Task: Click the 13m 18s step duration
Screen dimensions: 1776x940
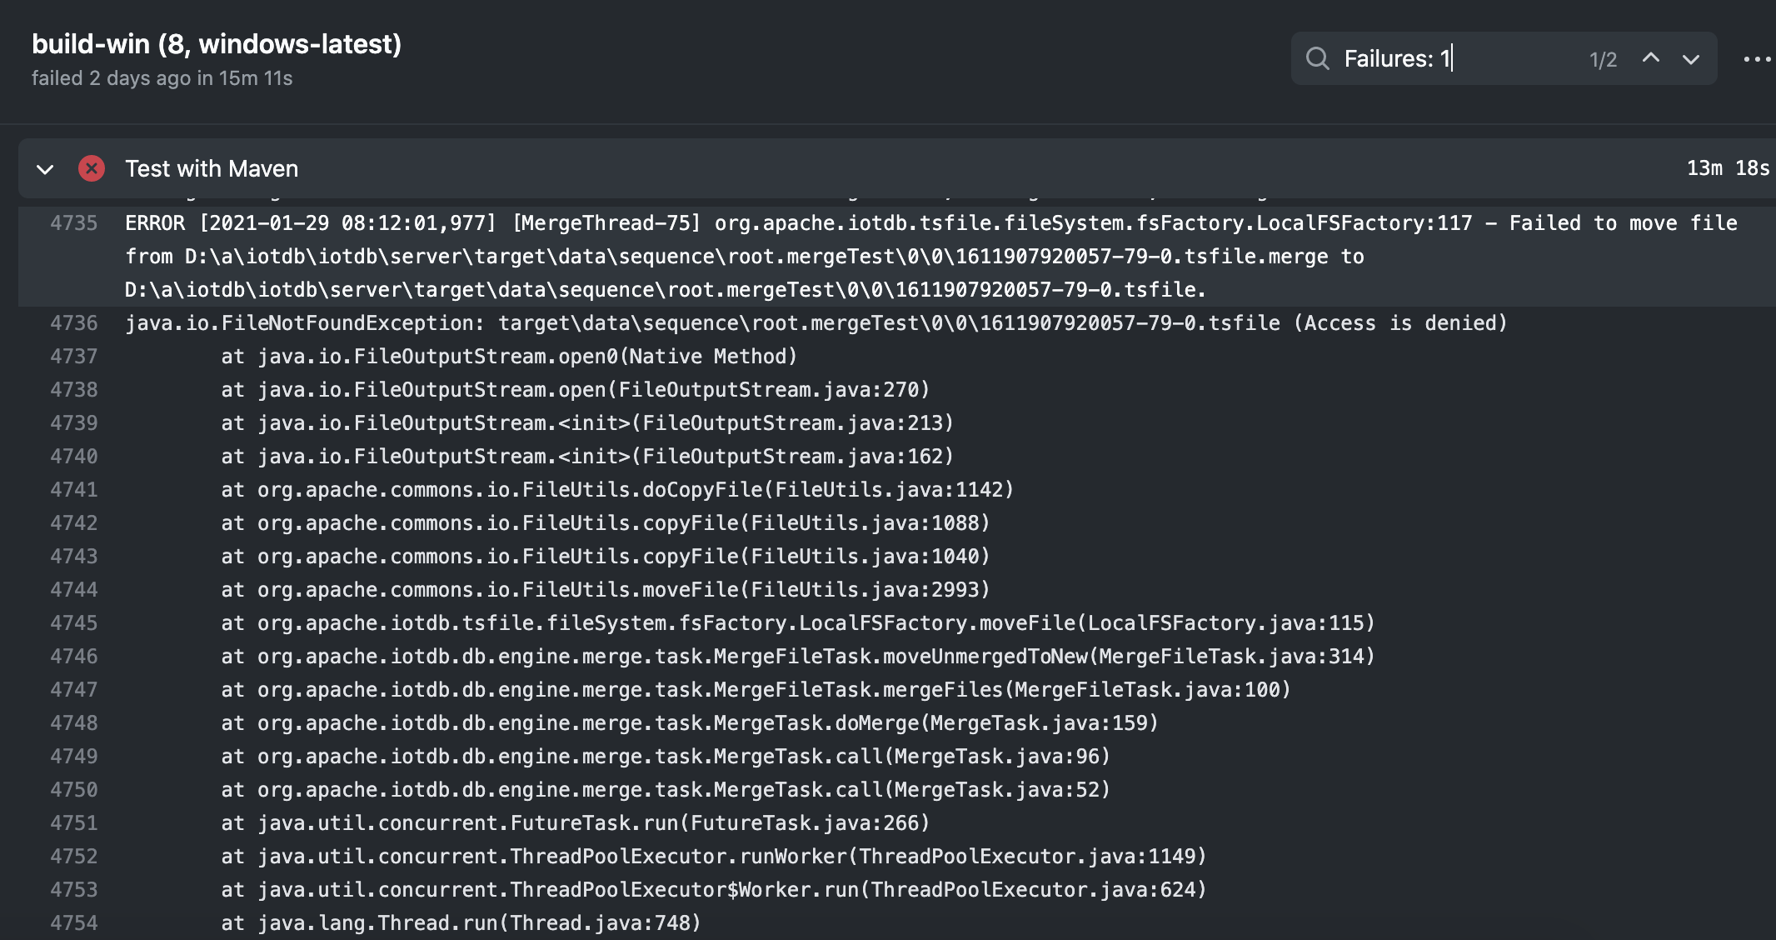Action: click(1728, 168)
